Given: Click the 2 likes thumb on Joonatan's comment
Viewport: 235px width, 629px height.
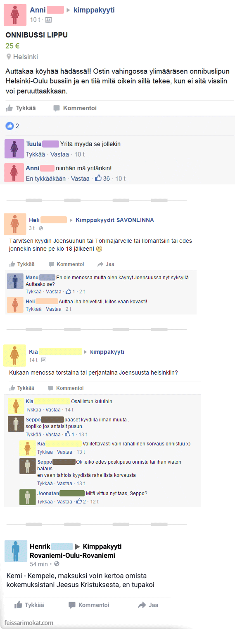Looking at the screenshot, I should click(80, 501).
